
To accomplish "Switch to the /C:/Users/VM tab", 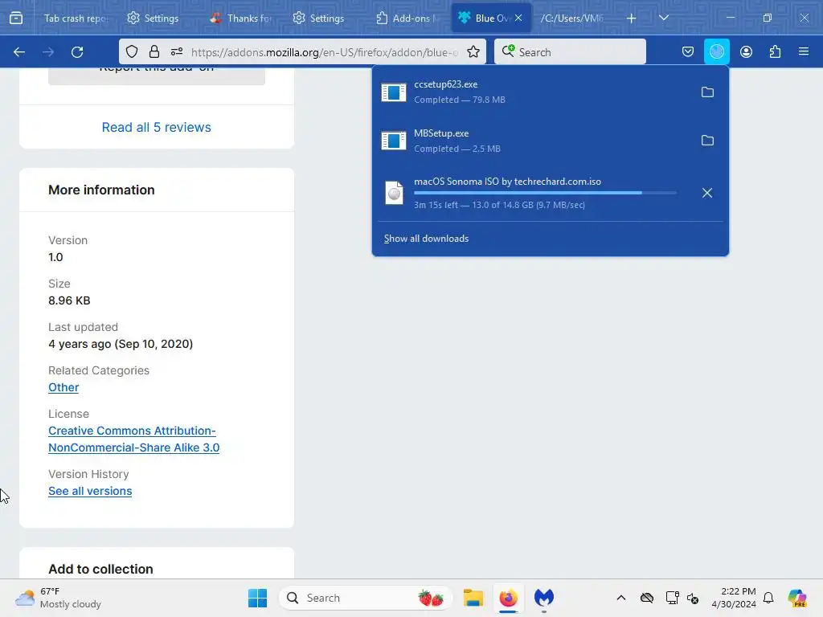I will click(x=574, y=18).
